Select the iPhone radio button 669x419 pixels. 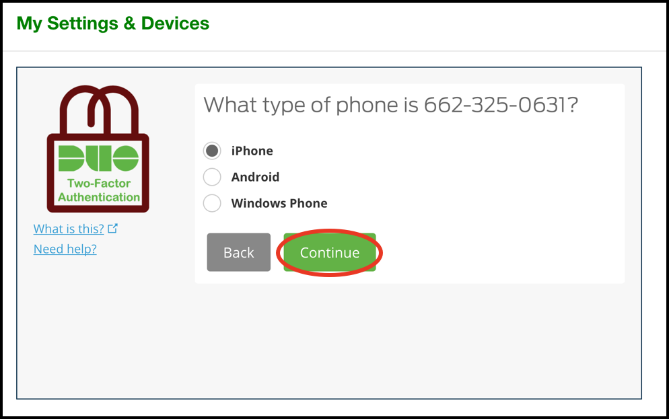pyautogui.click(x=212, y=151)
